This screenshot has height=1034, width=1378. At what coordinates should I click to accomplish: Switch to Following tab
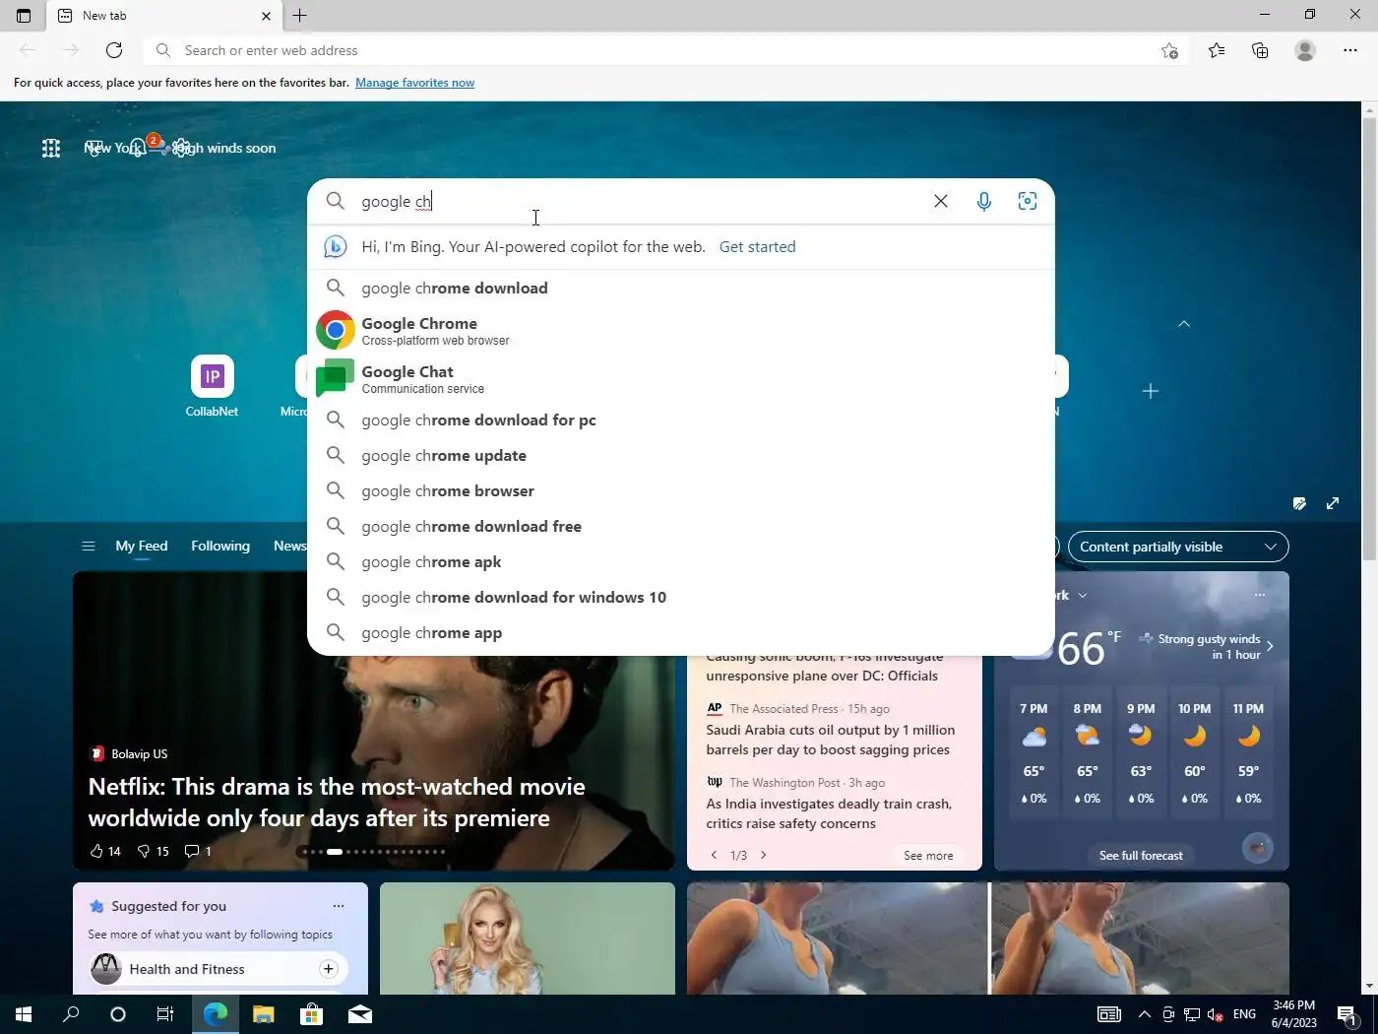[220, 546]
